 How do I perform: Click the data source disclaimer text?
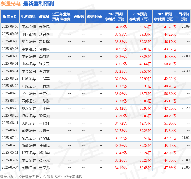(x=41, y=177)
